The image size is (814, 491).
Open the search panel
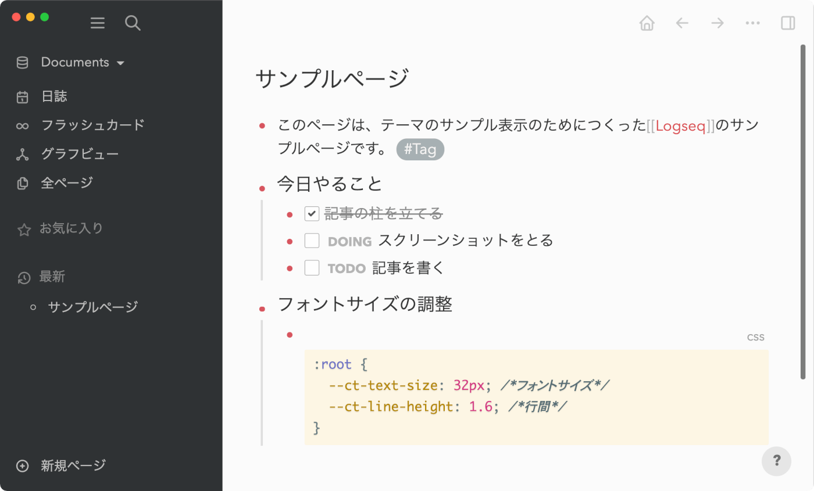coord(133,23)
